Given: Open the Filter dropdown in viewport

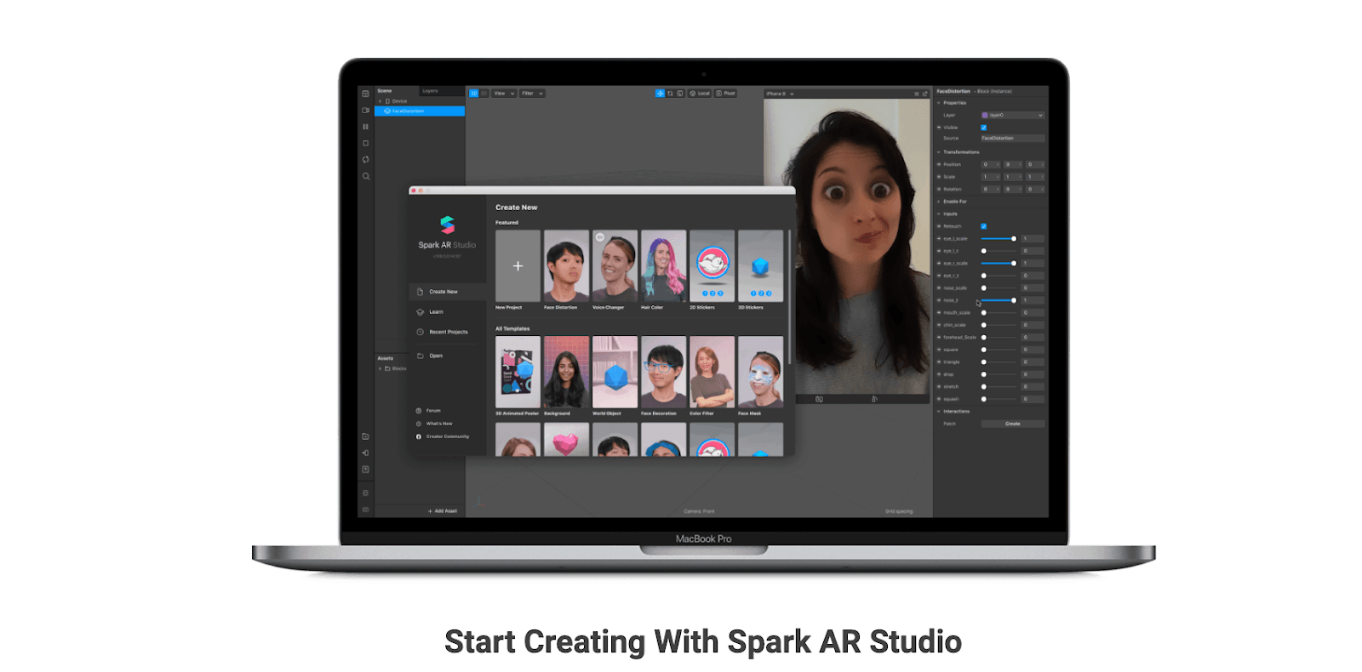Looking at the screenshot, I should click(532, 94).
